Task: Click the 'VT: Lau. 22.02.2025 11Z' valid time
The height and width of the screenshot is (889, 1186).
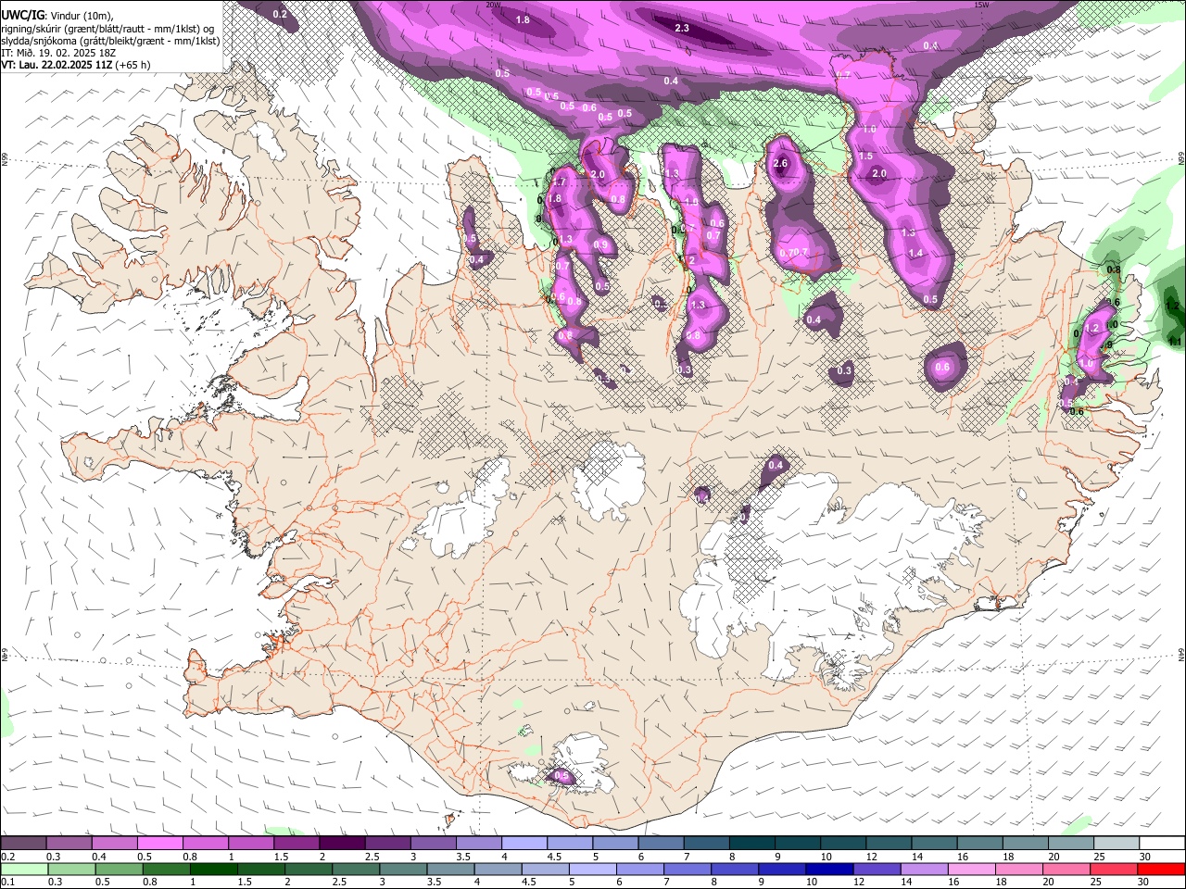Action: pos(56,65)
